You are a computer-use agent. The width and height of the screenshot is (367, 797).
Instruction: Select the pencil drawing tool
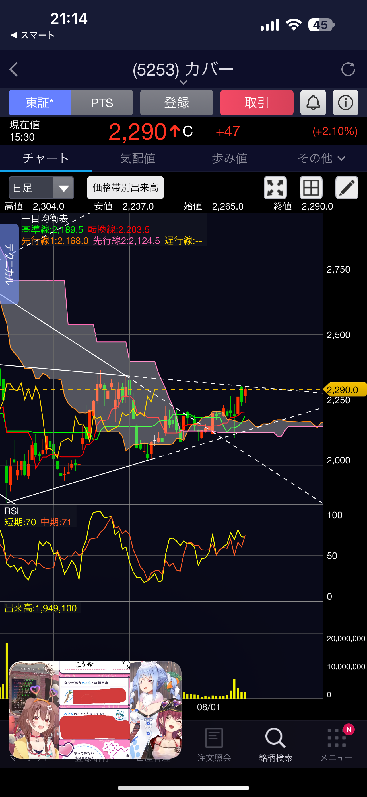click(347, 188)
